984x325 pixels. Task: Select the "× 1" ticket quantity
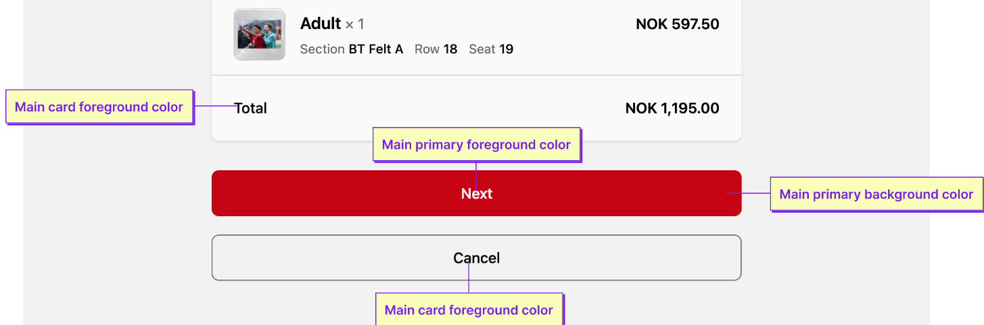coord(355,25)
